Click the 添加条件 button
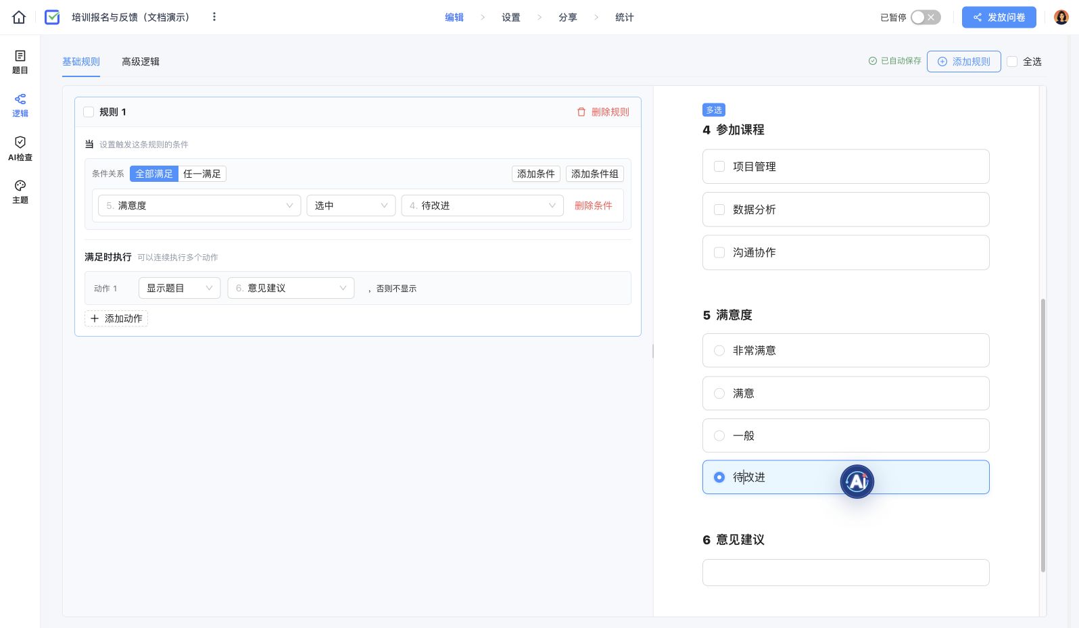Image resolution: width=1079 pixels, height=628 pixels. (x=536, y=174)
